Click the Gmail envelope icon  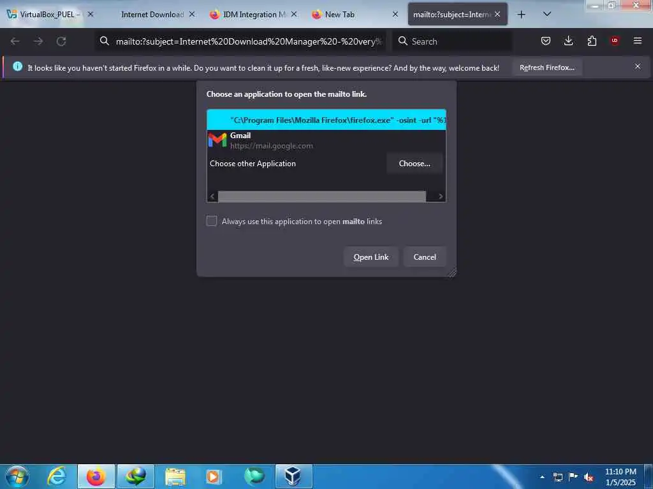(217, 141)
